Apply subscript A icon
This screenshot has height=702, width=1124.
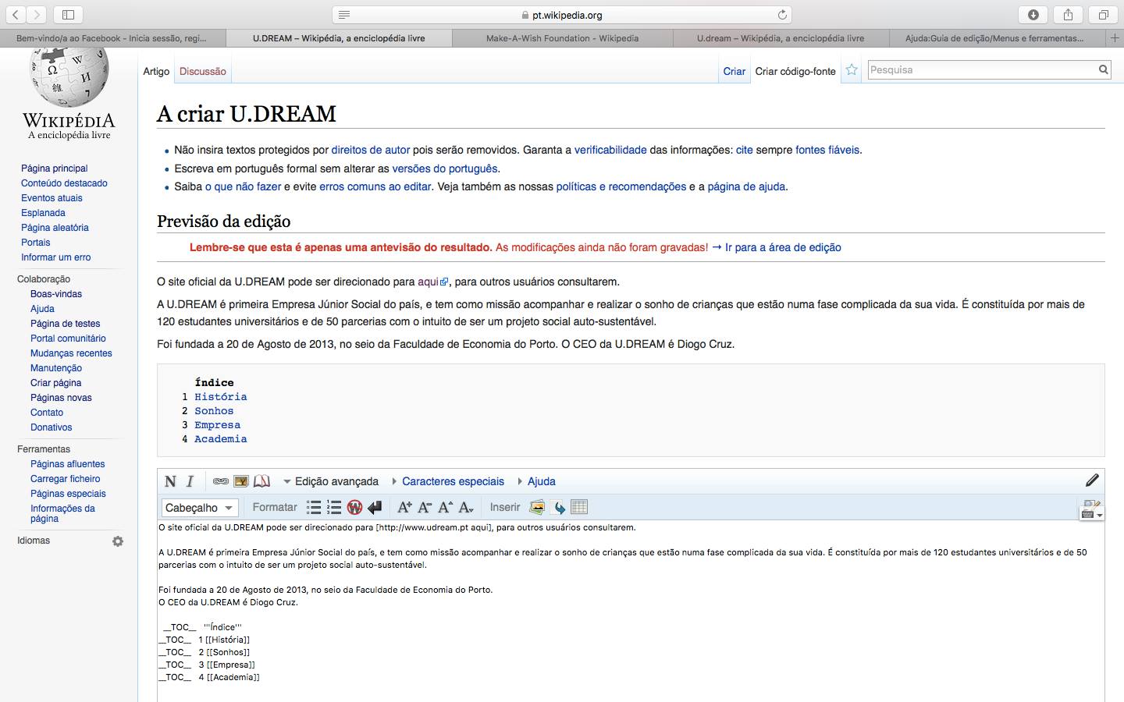(x=465, y=507)
